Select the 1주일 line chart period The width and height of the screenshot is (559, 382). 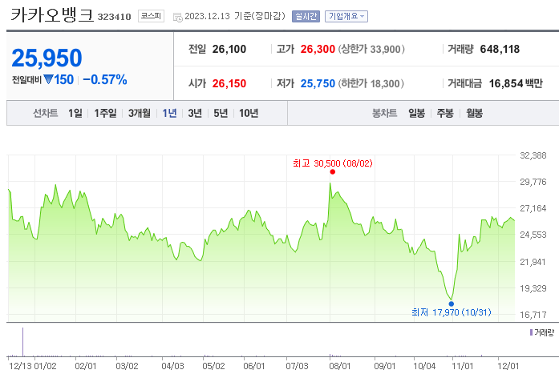coord(105,113)
